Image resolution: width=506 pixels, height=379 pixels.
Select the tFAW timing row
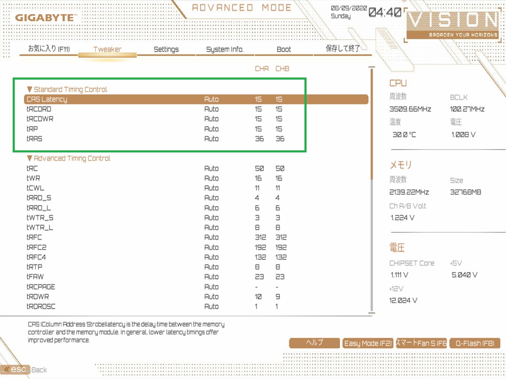(x=196, y=277)
